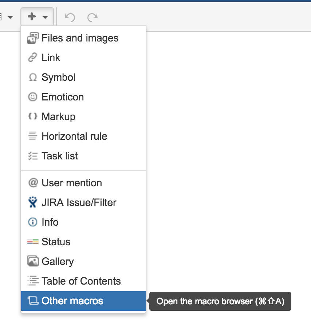The width and height of the screenshot is (311, 321).
Task: Select User mention menu entry
Action: [x=83, y=183]
